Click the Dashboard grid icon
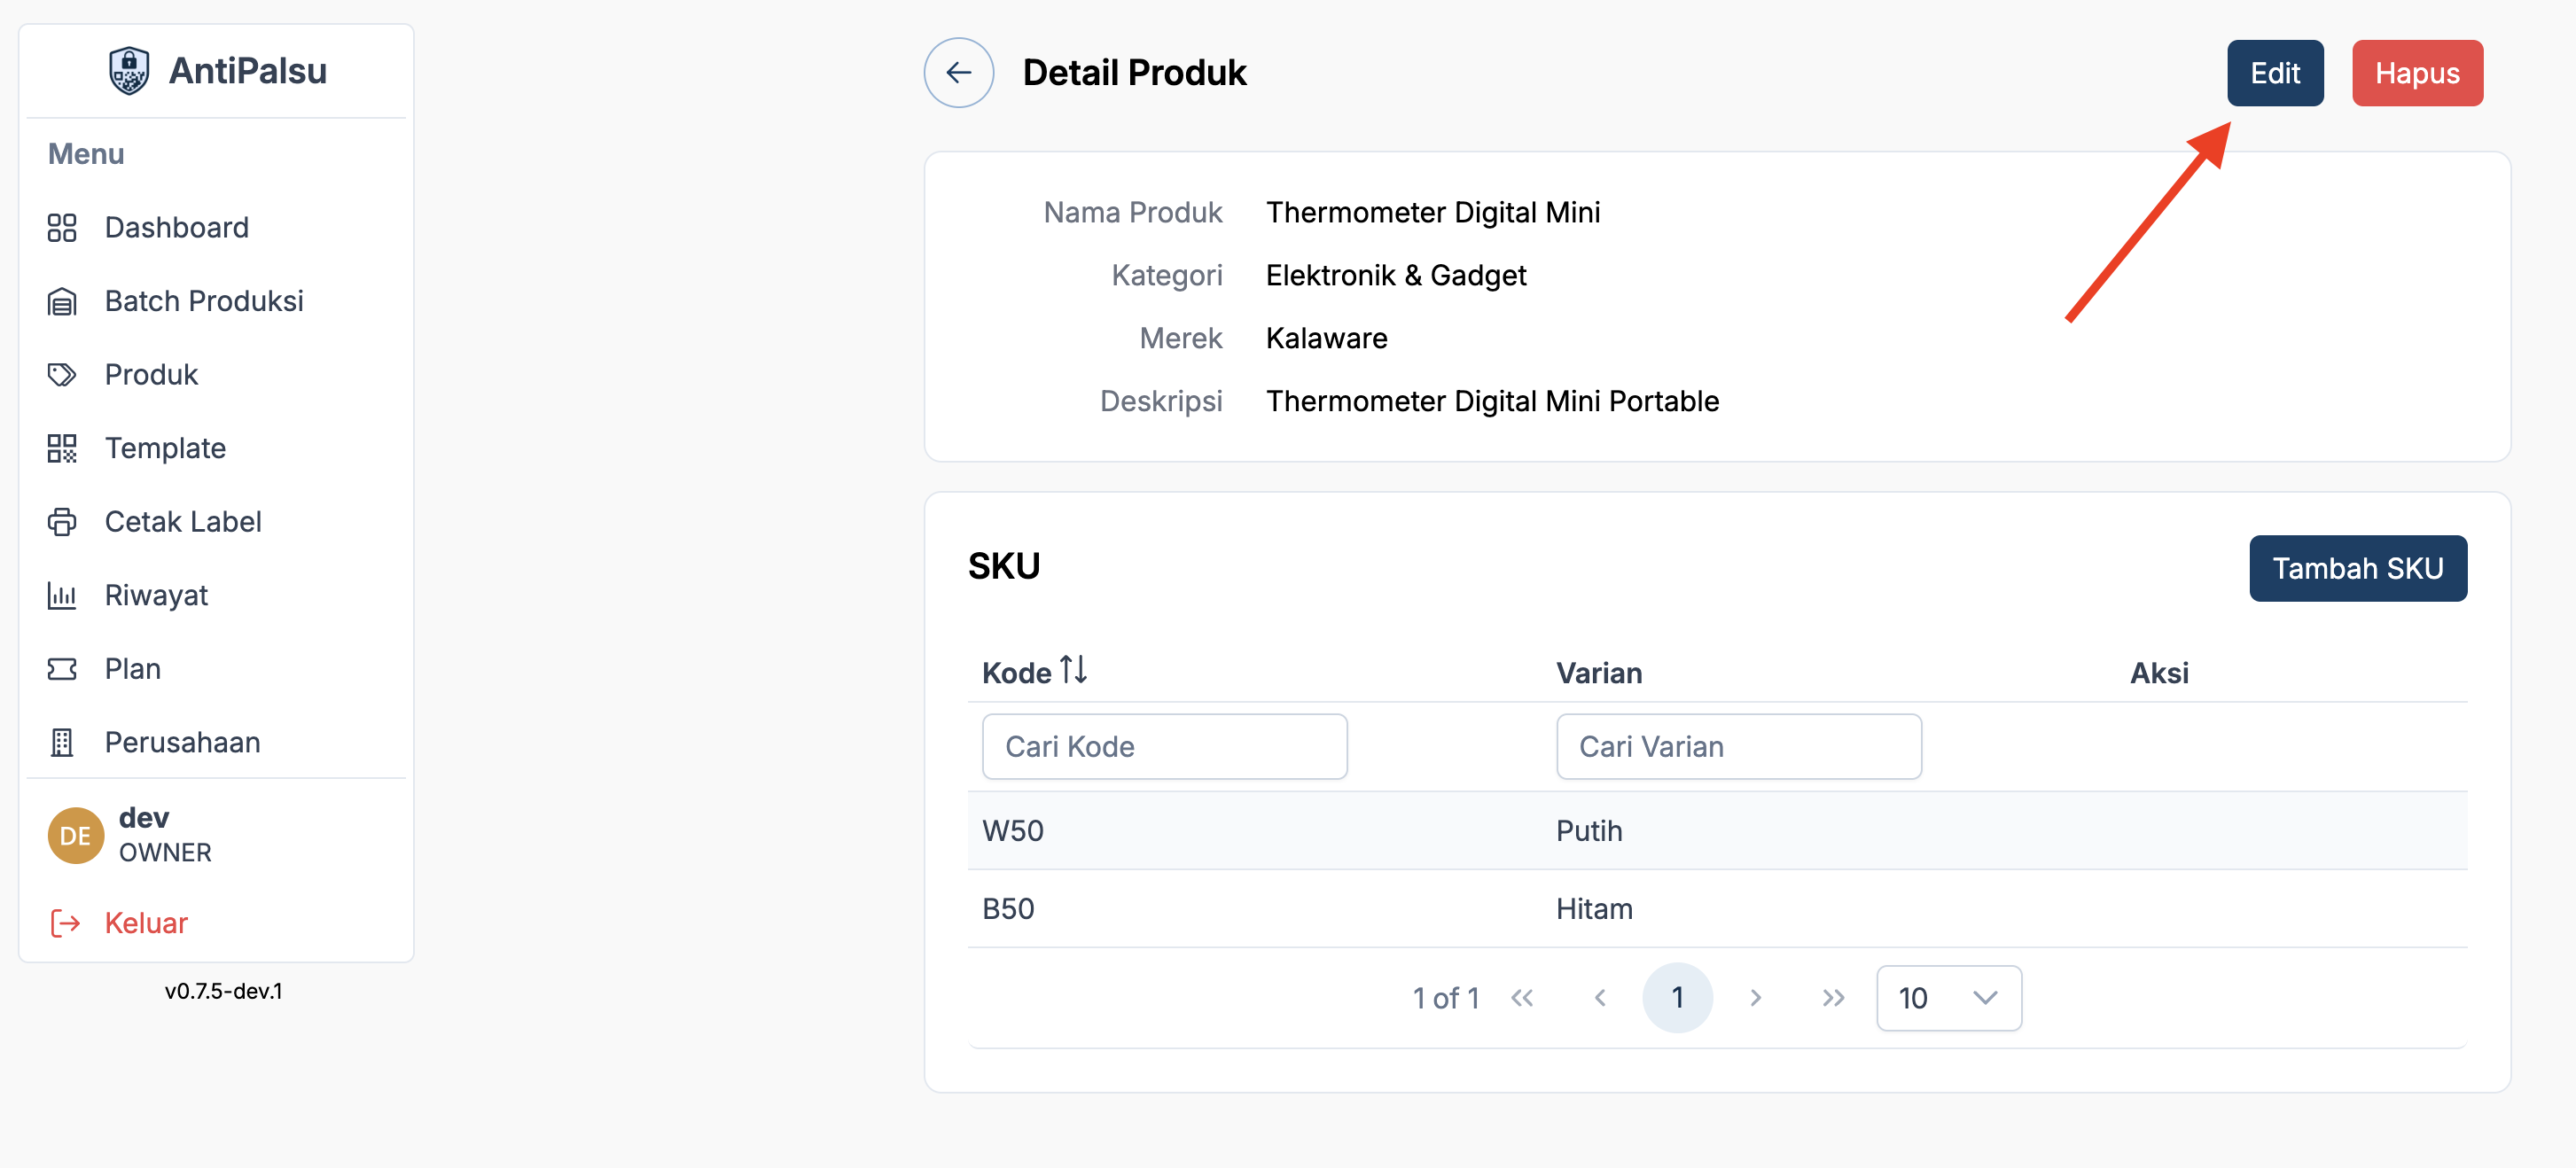Viewport: 2576px width, 1168px height. click(62, 227)
